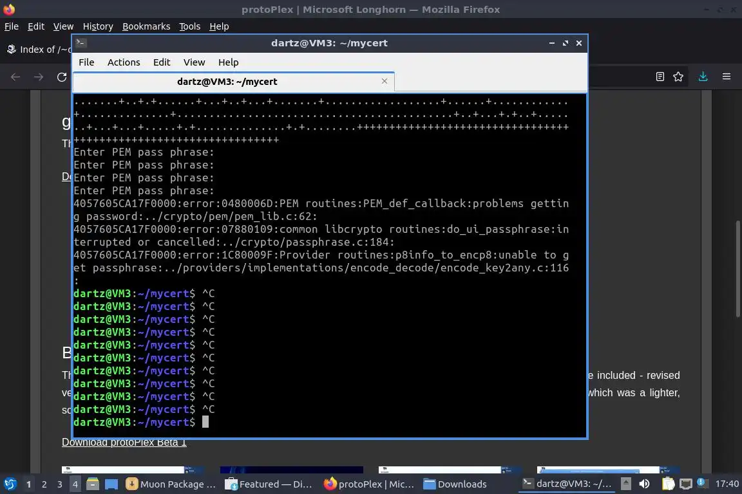The width and height of the screenshot is (742, 494).
Task: Open Firefox History menu
Action: pos(98,26)
